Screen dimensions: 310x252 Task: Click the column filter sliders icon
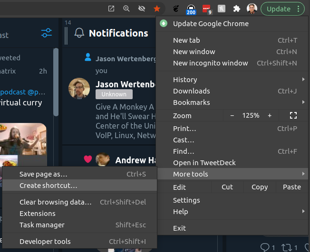pos(47,33)
